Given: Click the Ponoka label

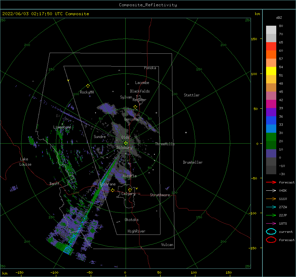Looking at the screenshot, I should click(150, 68).
